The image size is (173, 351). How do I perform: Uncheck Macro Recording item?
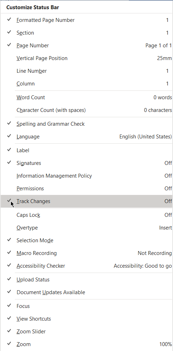[86, 254]
